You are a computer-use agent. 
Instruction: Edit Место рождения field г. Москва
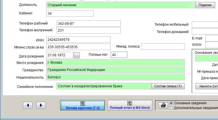tap(116, 63)
